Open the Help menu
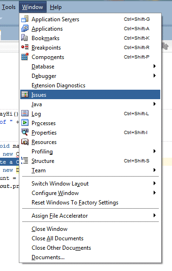 [56, 7]
